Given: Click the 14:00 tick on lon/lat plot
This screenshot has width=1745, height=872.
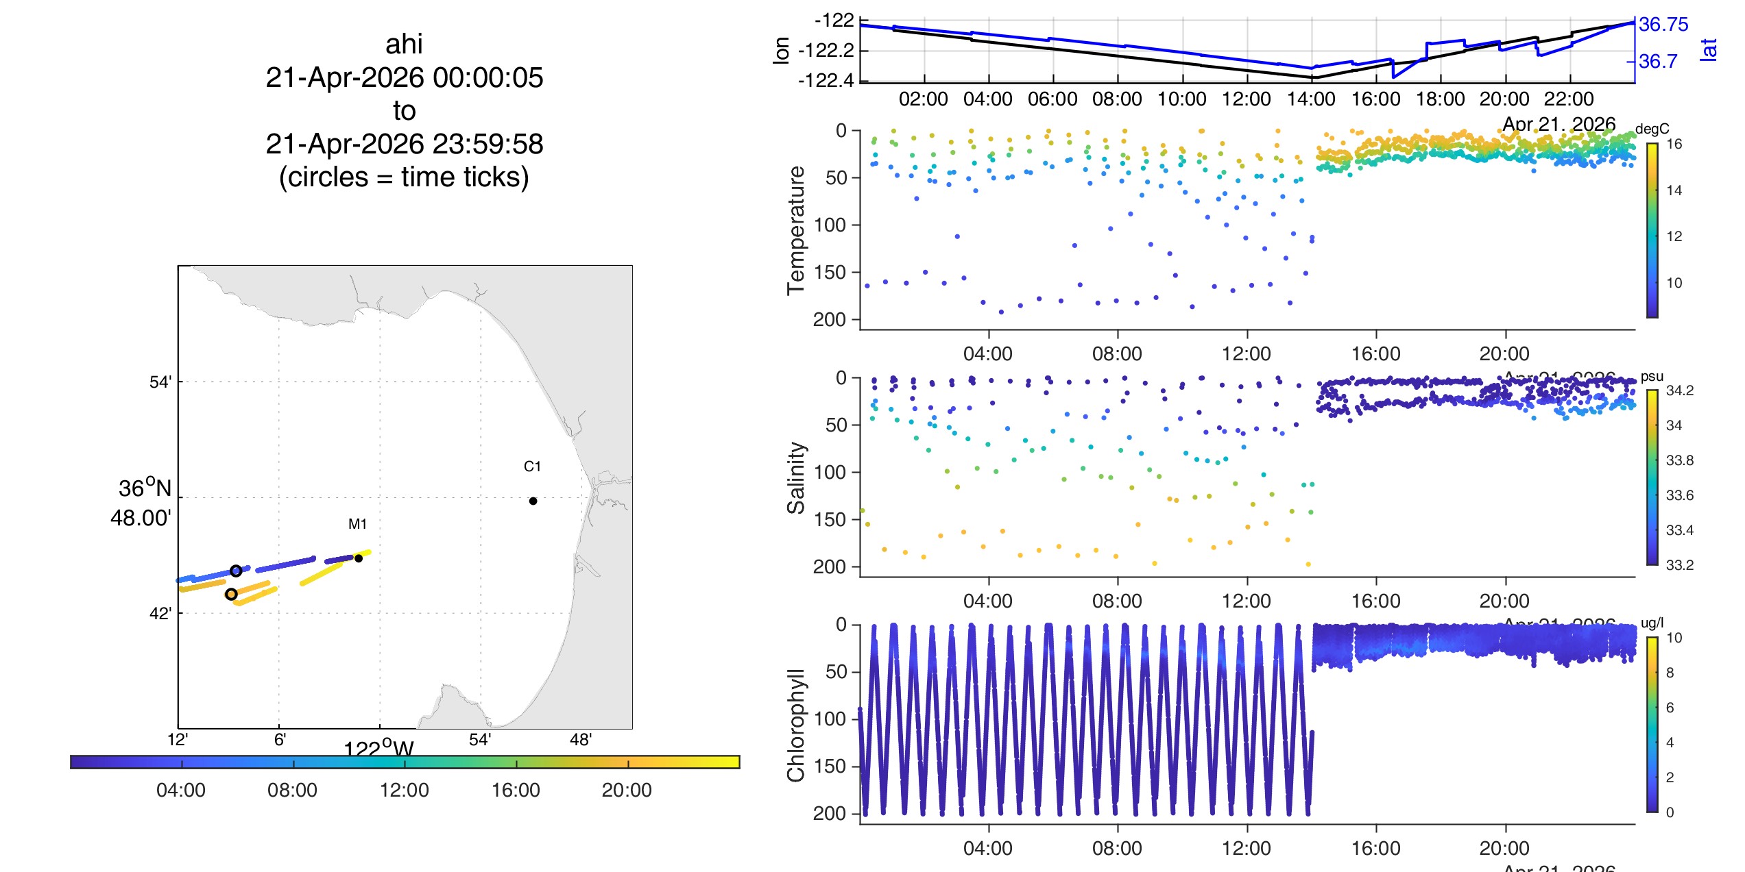Looking at the screenshot, I should (x=1311, y=99).
